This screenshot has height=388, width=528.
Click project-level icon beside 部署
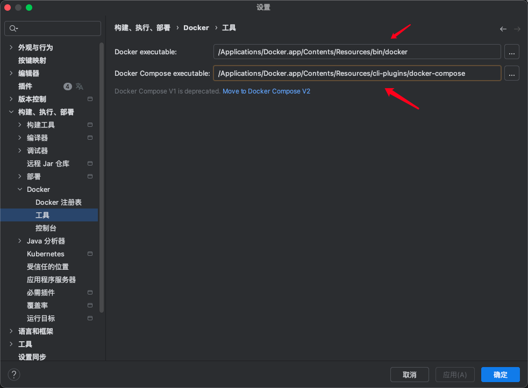(90, 176)
